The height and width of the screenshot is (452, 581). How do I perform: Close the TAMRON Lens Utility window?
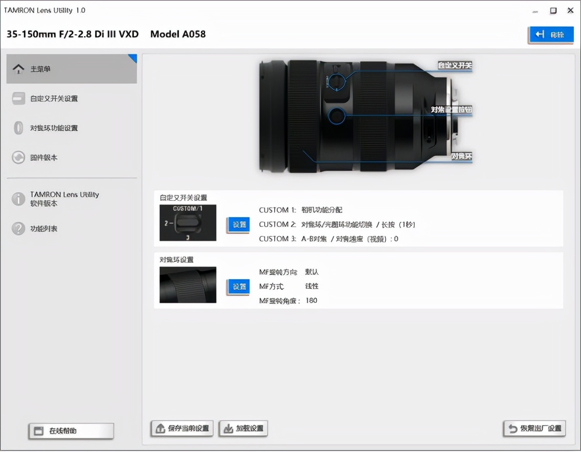[570, 11]
